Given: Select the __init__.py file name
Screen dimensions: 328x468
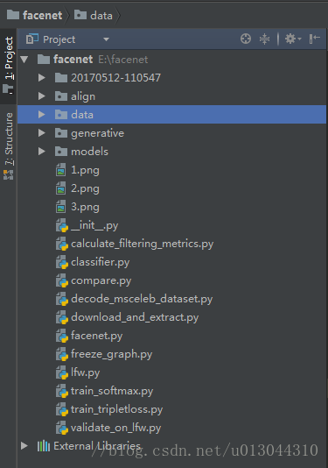Looking at the screenshot, I should (x=94, y=225).
